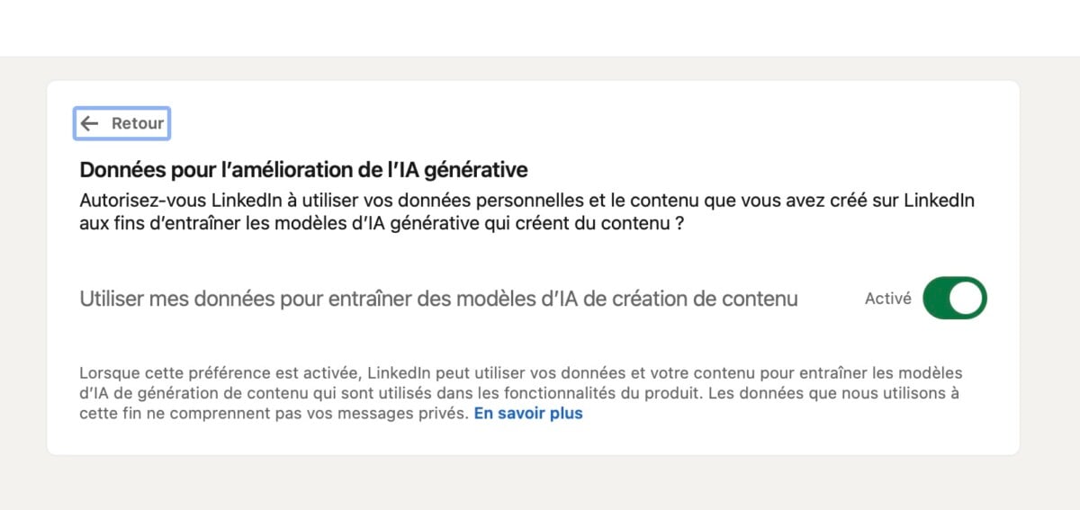Click the Activé status label
Viewport: 1080px width, 510px height.
(x=887, y=299)
